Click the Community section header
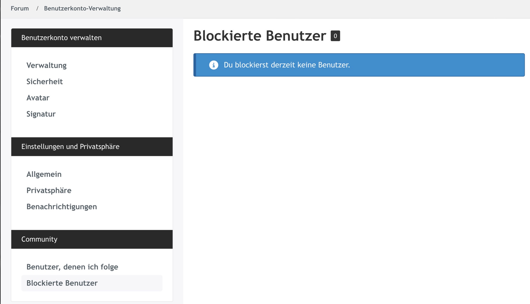The image size is (530, 304). click(x=39, y=239)
